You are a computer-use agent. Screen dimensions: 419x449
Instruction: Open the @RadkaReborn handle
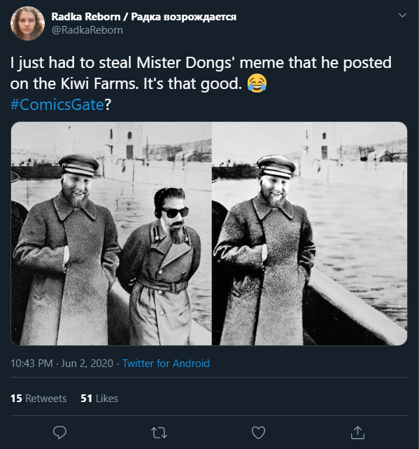click(x=87, y=30)
